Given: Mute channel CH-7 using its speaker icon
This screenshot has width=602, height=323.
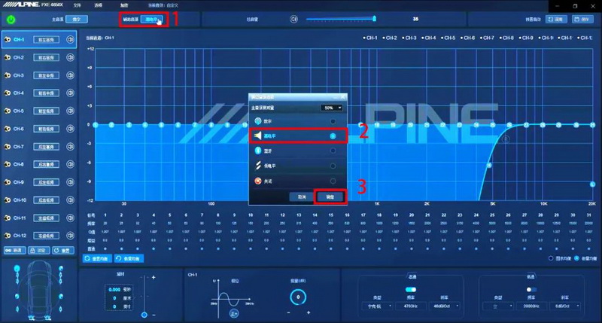Looking at the screenshot, I should (70, 147).
